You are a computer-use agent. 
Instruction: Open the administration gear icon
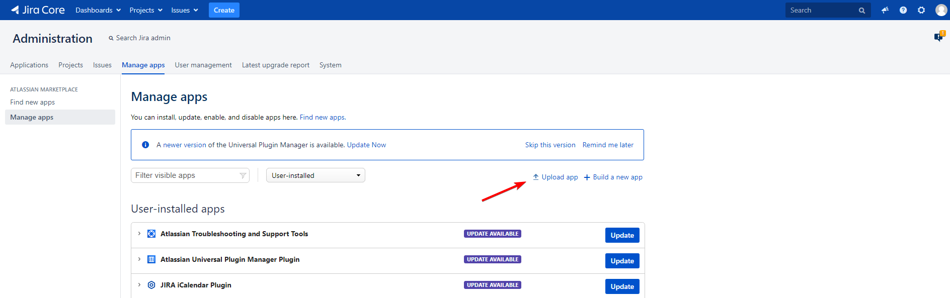pos(921,10)
